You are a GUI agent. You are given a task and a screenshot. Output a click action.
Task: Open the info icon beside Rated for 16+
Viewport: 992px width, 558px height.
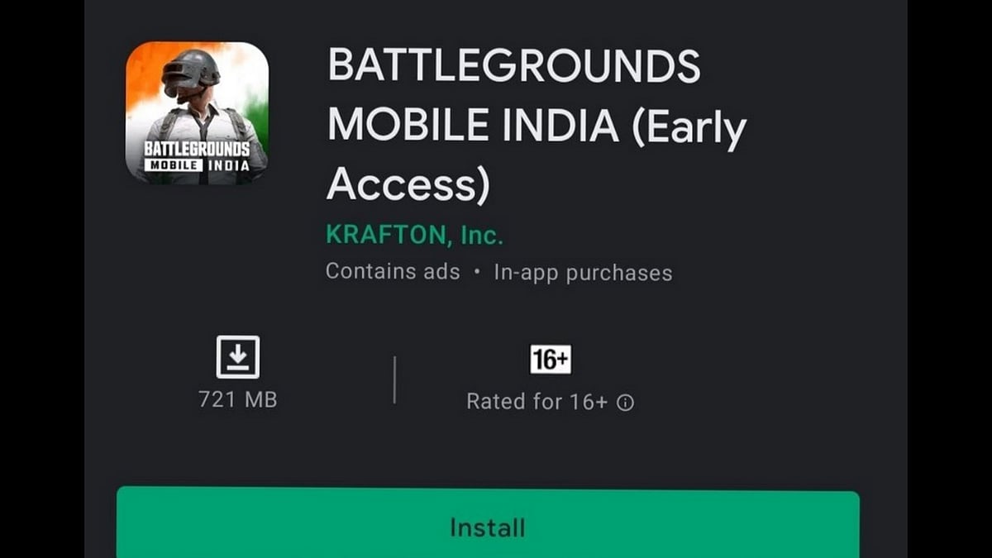pos(627,403)
